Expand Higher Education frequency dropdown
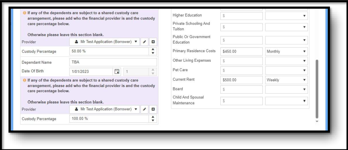 (x=286, y=16)
